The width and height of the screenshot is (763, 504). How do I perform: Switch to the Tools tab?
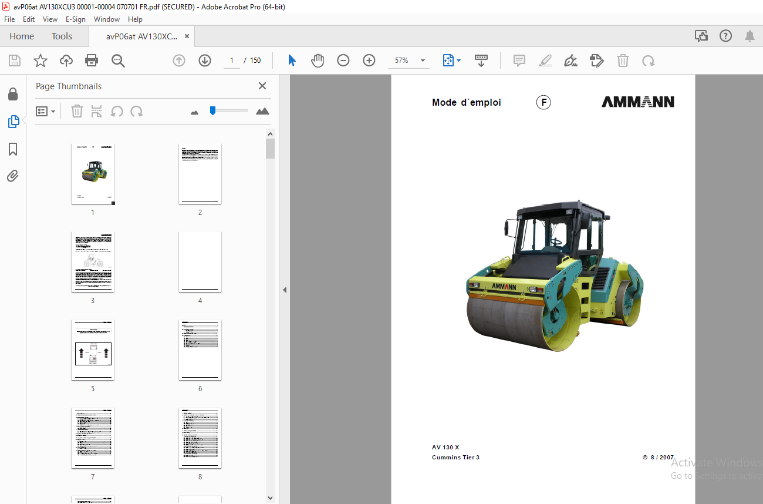62,36
